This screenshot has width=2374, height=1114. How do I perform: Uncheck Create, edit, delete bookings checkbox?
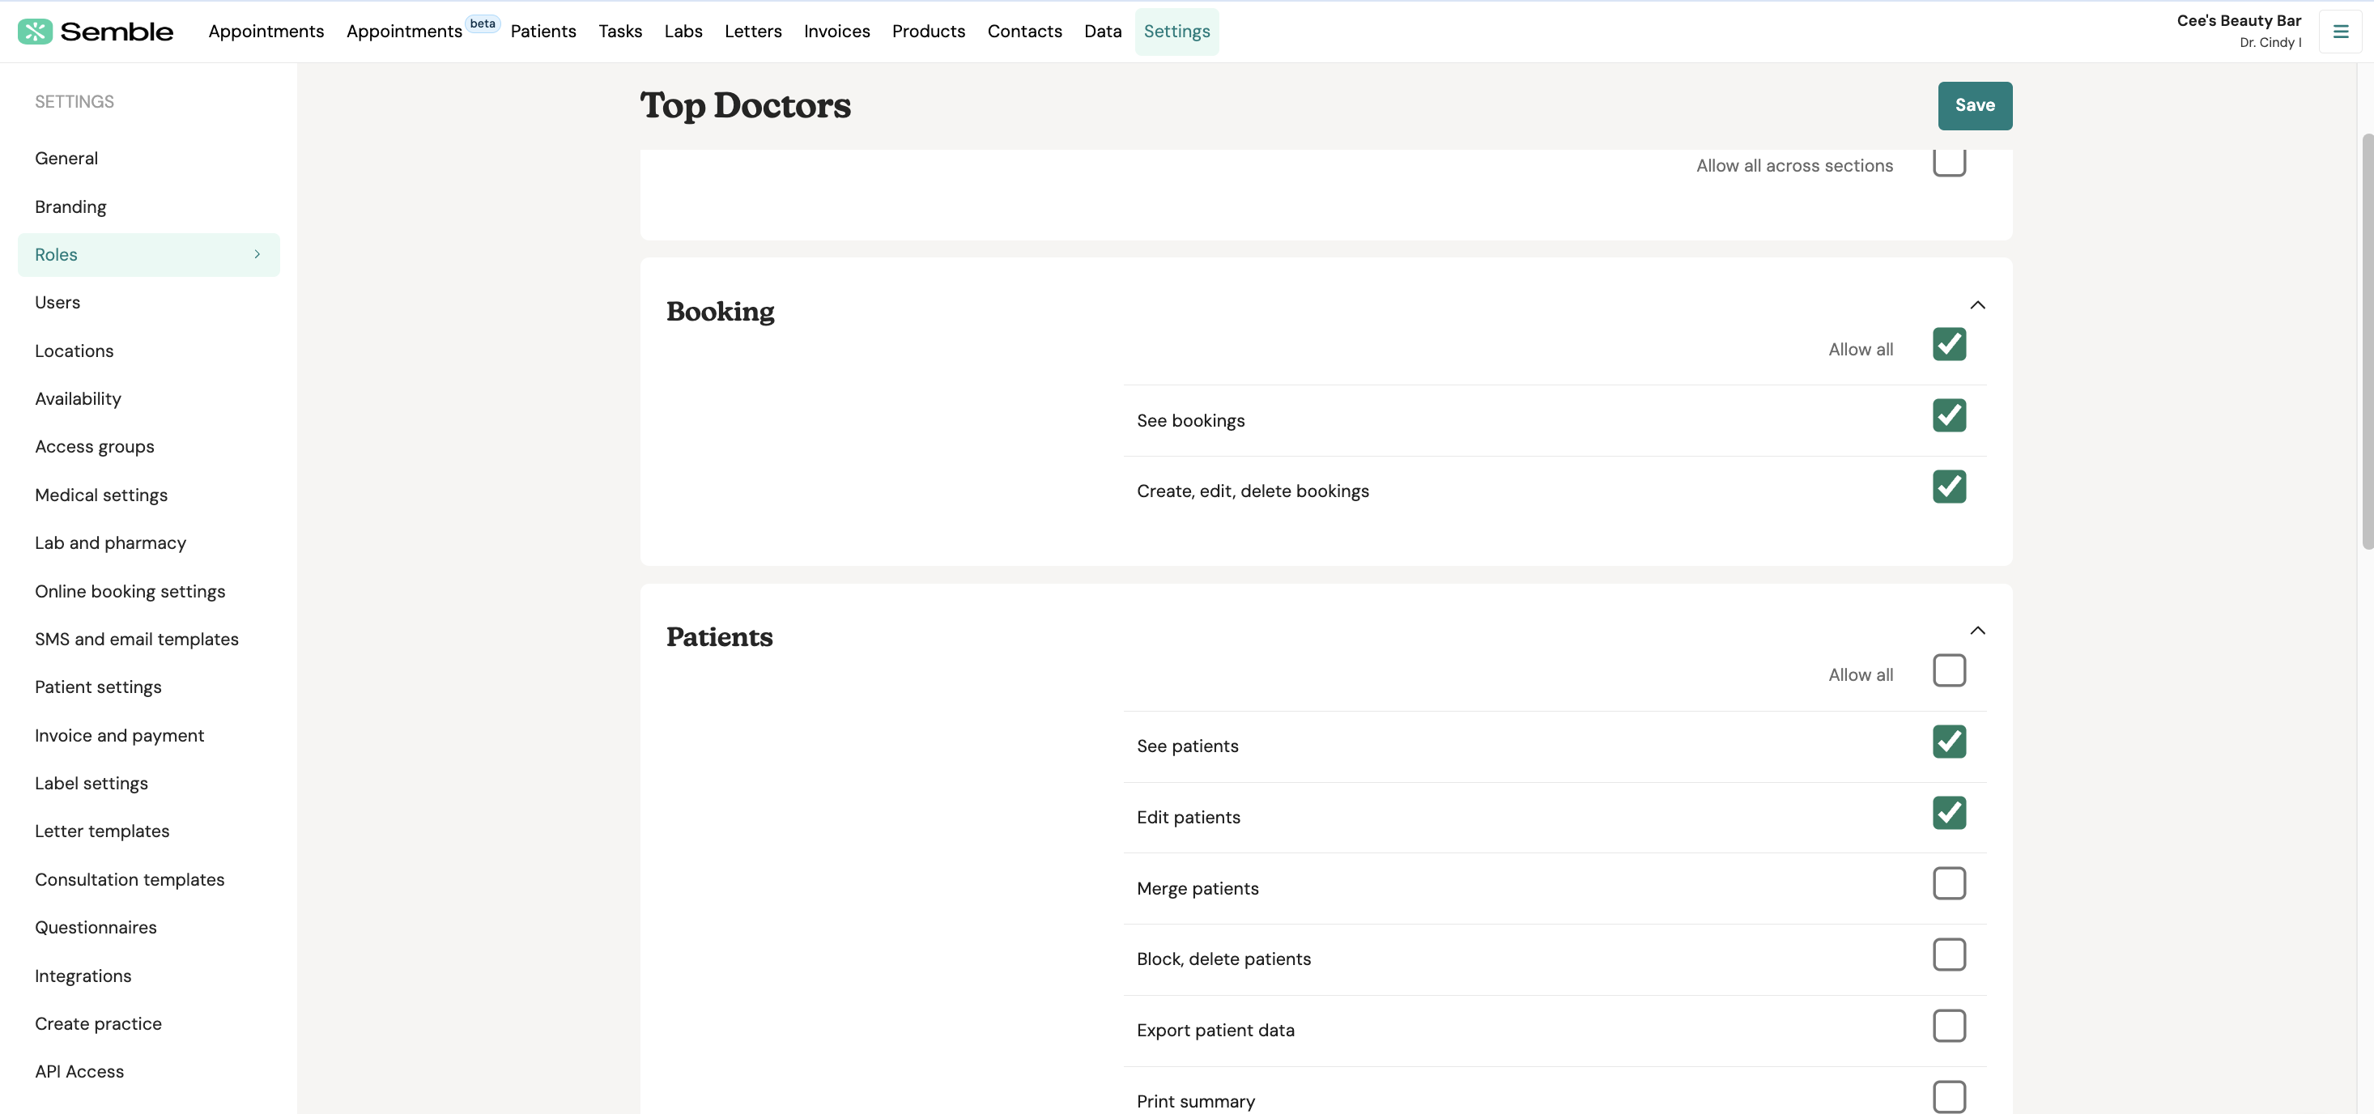pos(1949,487)
